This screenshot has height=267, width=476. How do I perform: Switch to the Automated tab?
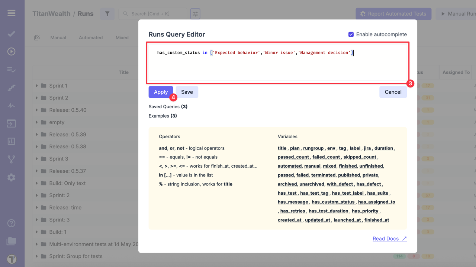click(x=91, y=37)
